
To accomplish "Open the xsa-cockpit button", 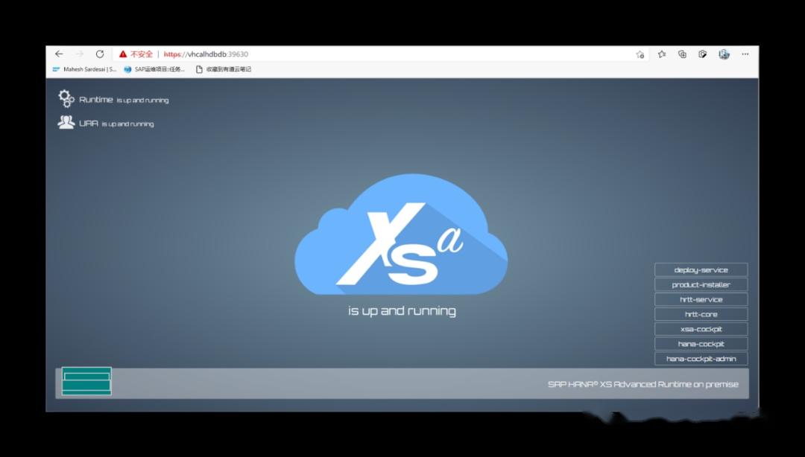I will click(701, 329).
